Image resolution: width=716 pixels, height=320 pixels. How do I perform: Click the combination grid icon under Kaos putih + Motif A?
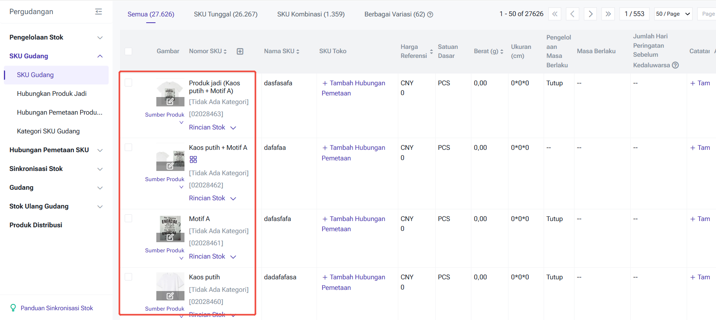click(x=193, y=160)
